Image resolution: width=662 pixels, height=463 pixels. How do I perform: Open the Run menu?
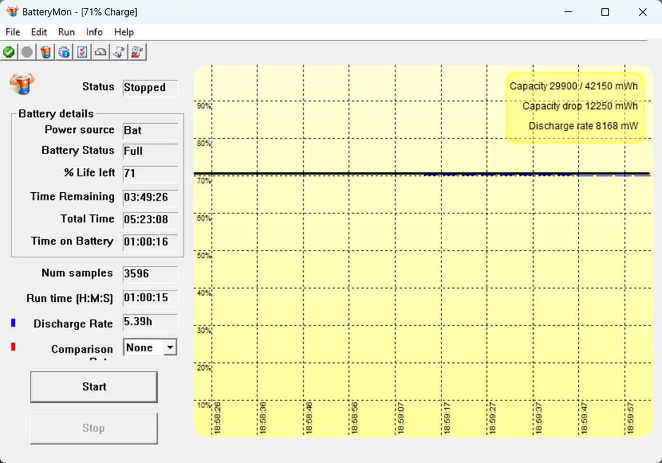[x=66, y=32]
